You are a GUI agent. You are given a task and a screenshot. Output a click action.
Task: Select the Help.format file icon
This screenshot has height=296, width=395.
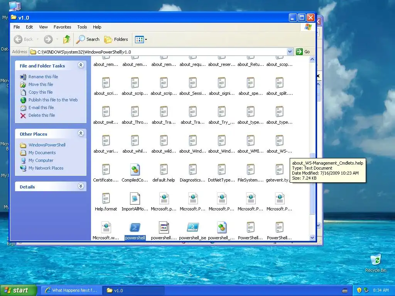106,198
